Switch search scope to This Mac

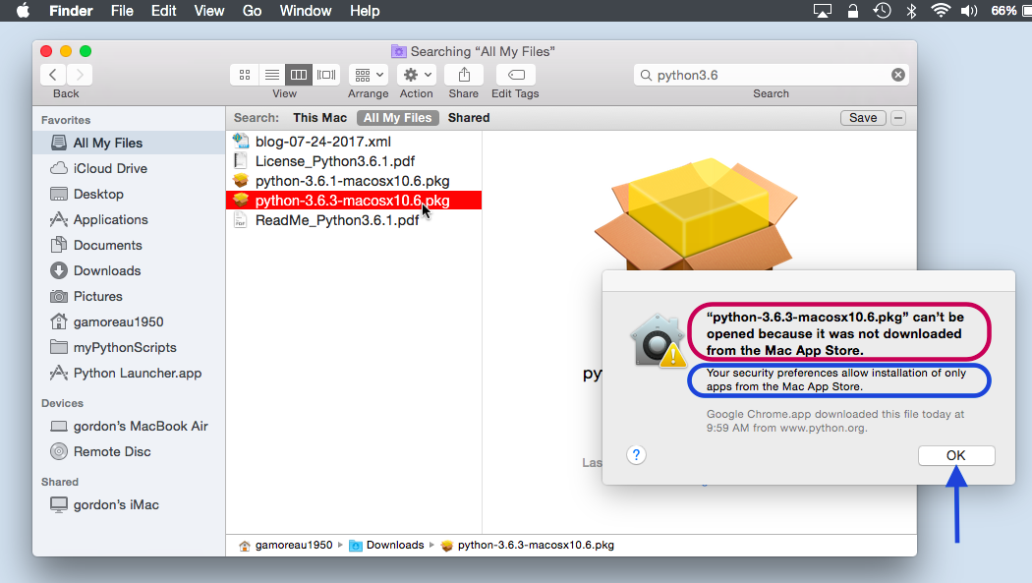pos(316,117)
